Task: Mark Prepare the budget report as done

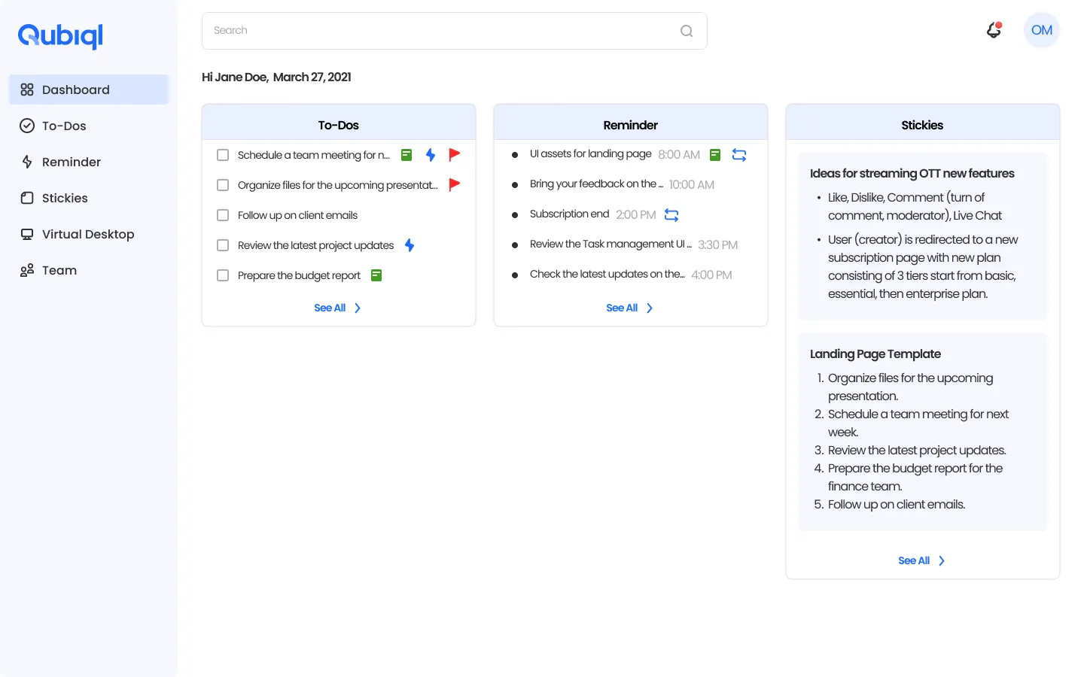Action: point(223,275)
